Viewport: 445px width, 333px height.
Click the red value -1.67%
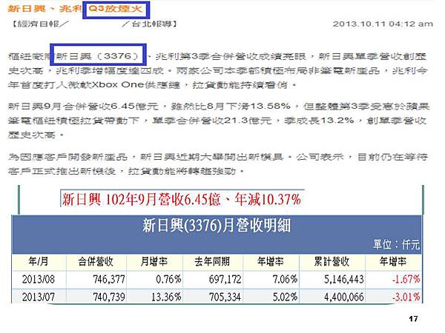tap(406, 279)
